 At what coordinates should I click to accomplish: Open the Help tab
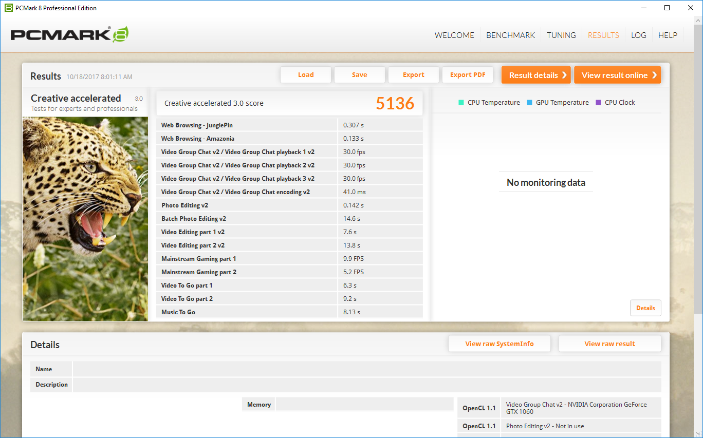pyautogui.click(x=668, y=35)
